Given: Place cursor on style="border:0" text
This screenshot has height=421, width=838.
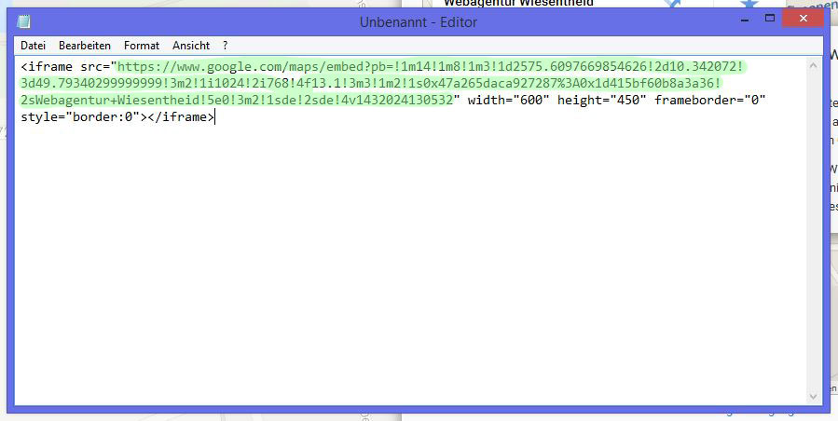Looking at the screenshot, I should 79,117.
